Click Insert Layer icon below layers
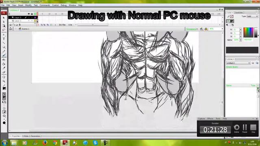The height and width of the screenshot is (146, 260). click(x=11, y=25)
